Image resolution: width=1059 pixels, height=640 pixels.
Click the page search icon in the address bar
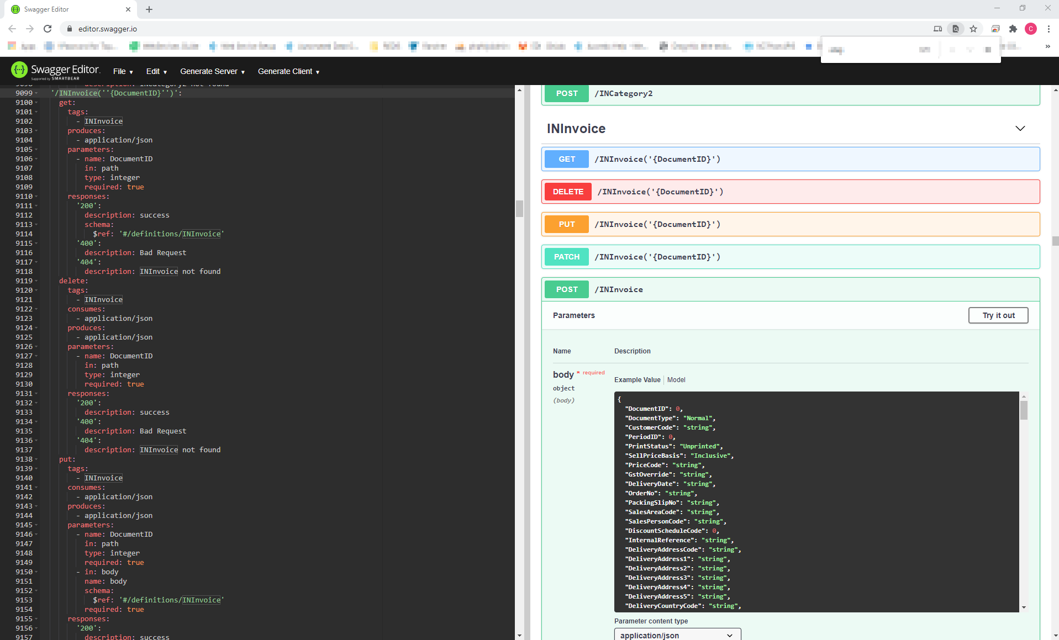pyautogui.click(x=955, y=29)
